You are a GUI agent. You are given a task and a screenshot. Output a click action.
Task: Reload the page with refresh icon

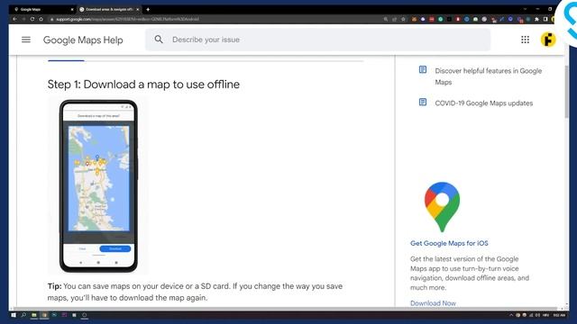tap(32, 19)
